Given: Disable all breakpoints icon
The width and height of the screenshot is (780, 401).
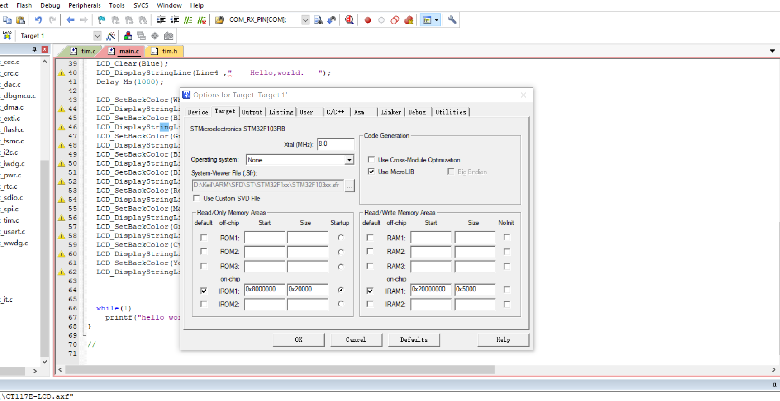Looking at the screenshot, I should click(395, 20).
